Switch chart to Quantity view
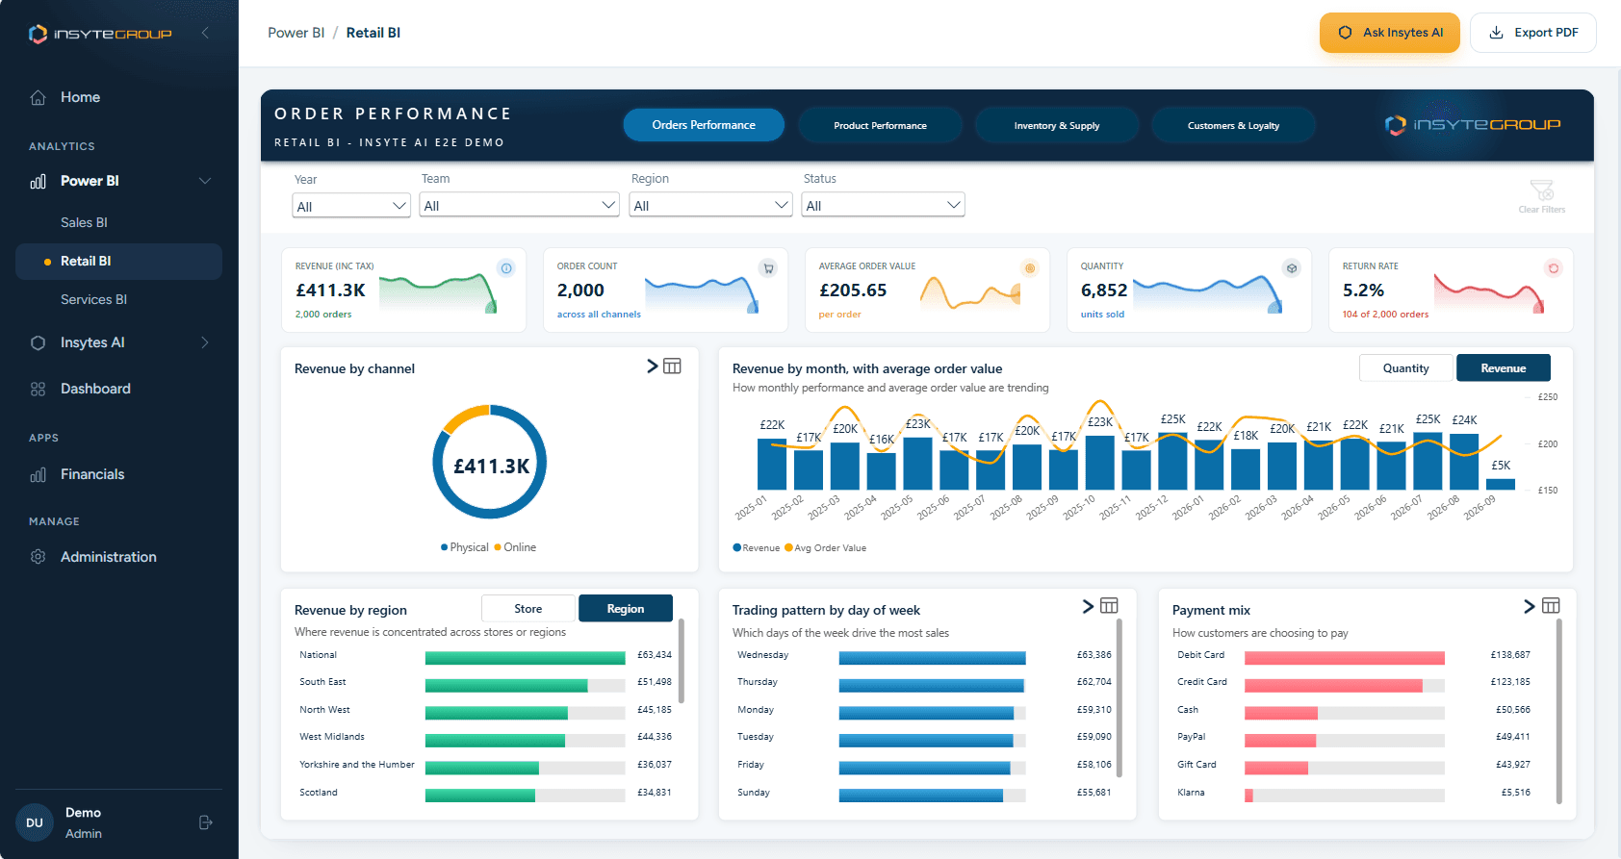This screenshot has width=1621, height=859. (x=1405, y=368)
